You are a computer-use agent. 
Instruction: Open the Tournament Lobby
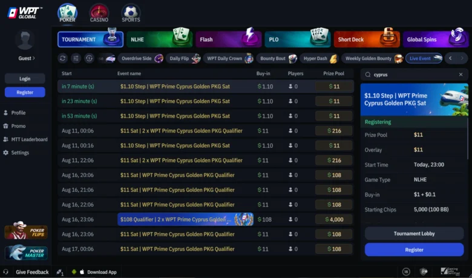pos(414,233)
